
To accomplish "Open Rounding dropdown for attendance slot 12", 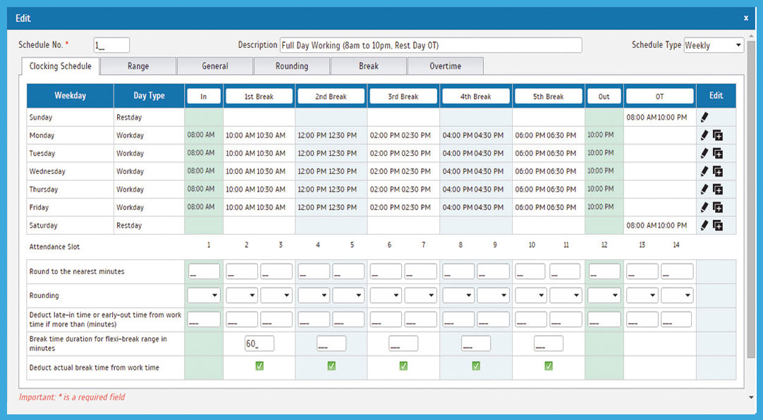I will coord(604,295).
